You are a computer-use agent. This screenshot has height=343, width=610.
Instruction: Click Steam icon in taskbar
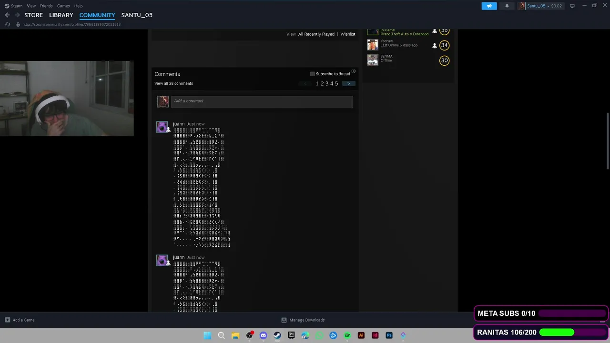point(277,335)
